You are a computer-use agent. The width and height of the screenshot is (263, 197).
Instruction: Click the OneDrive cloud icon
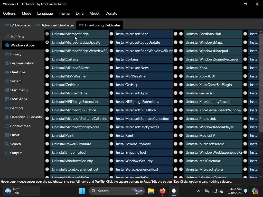coord(7,72)
